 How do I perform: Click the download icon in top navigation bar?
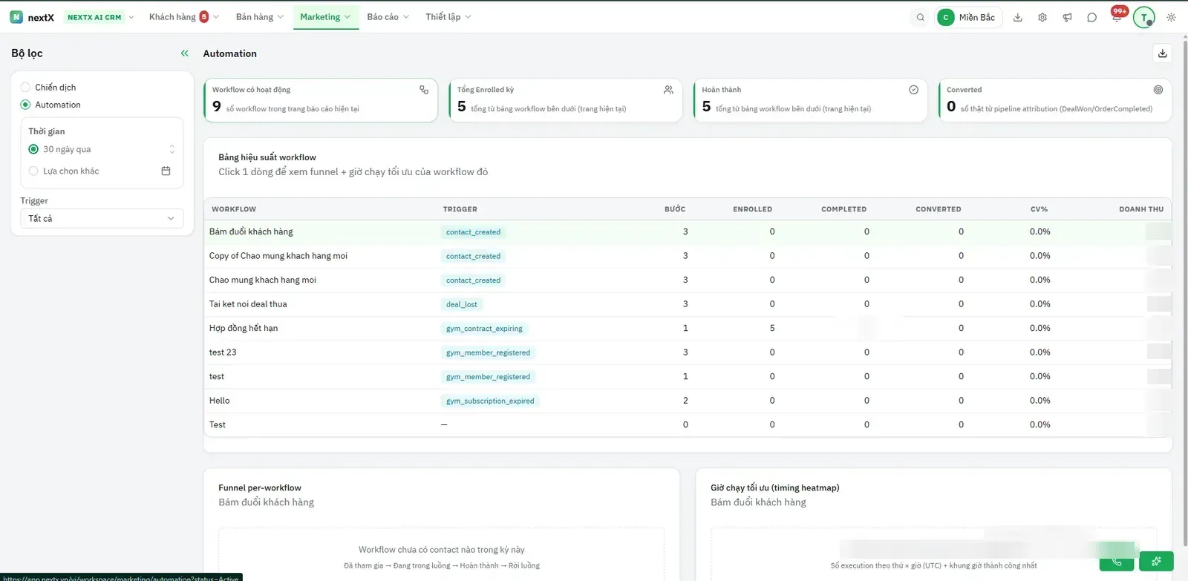[x=1018, y=17]
